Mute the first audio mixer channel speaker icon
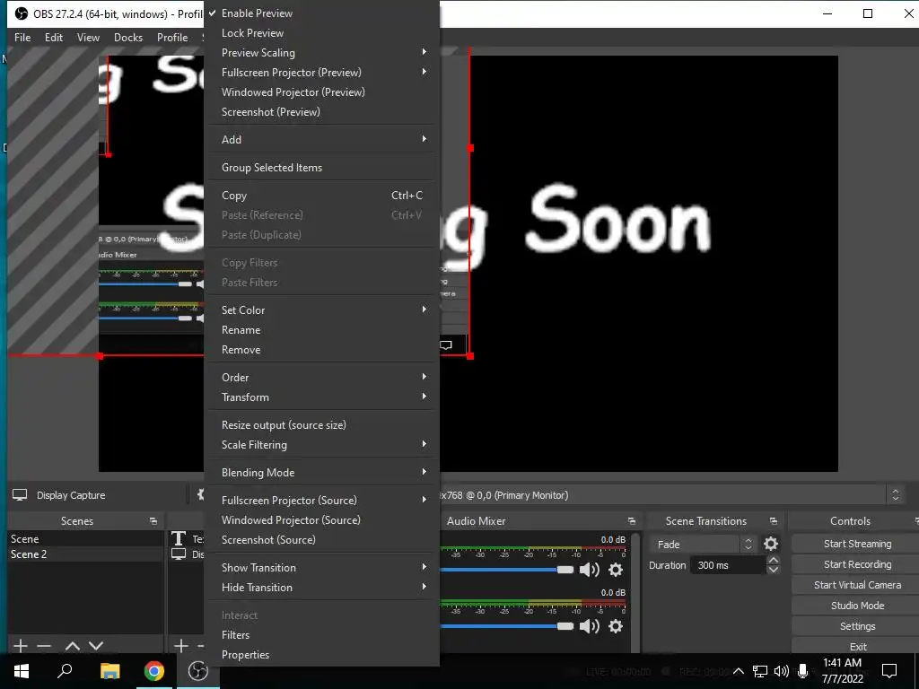The height and width of the screenshot is (689, 919). click(x=589, y=570)
